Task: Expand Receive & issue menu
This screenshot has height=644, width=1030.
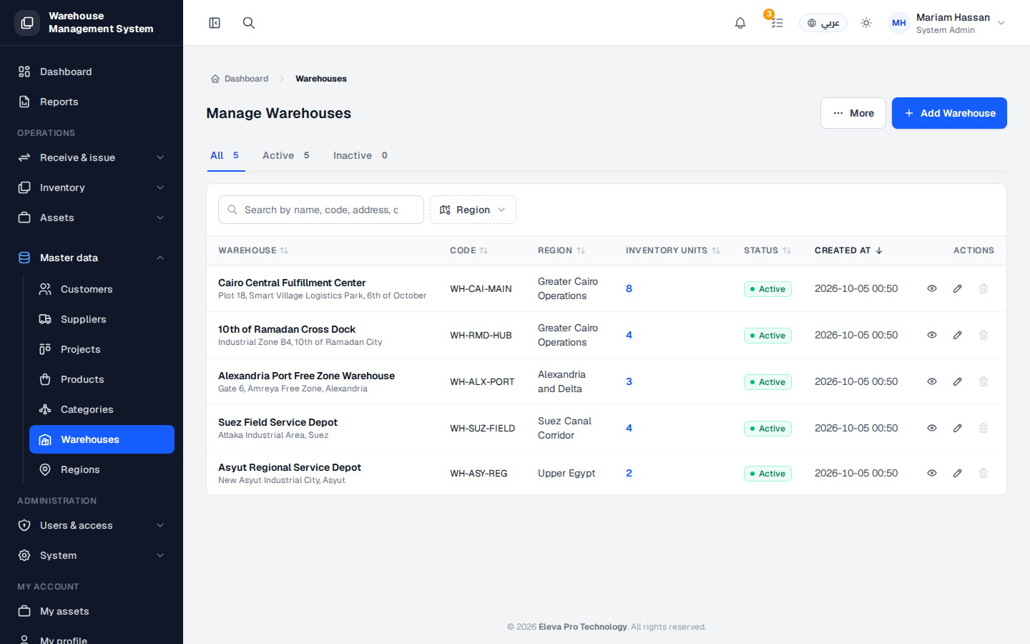Action: [92, 157]
